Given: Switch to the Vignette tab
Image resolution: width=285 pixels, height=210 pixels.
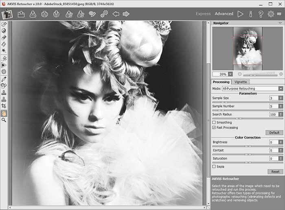Looking at the screenshot, I should pyautogui.click(x=241, y=82).
